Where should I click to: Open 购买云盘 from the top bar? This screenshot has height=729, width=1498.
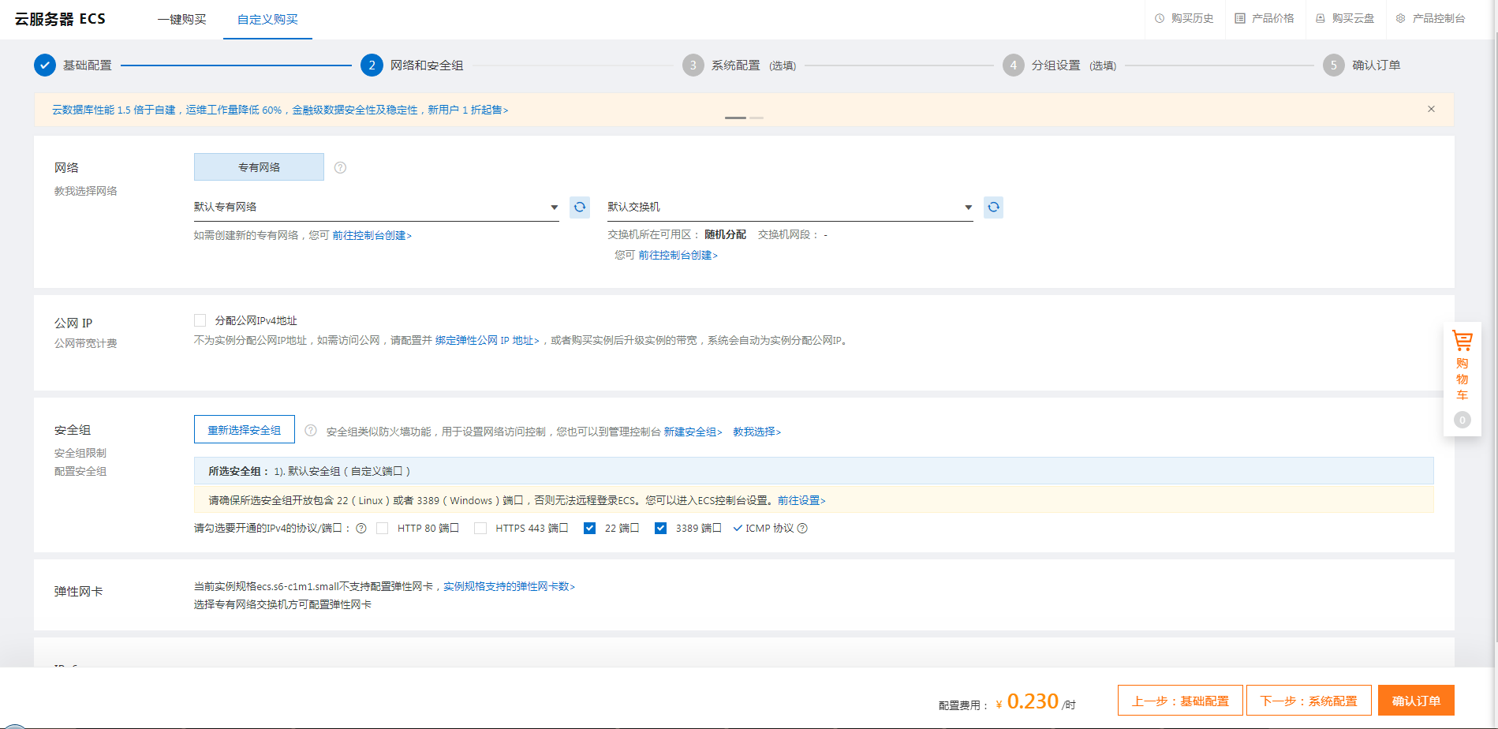[x=1345, y=18]
